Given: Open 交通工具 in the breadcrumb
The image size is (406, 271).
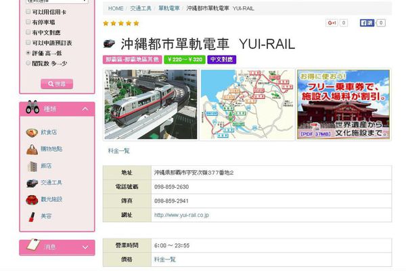Looking at the screenshot, I should click(x=141, y=9).
